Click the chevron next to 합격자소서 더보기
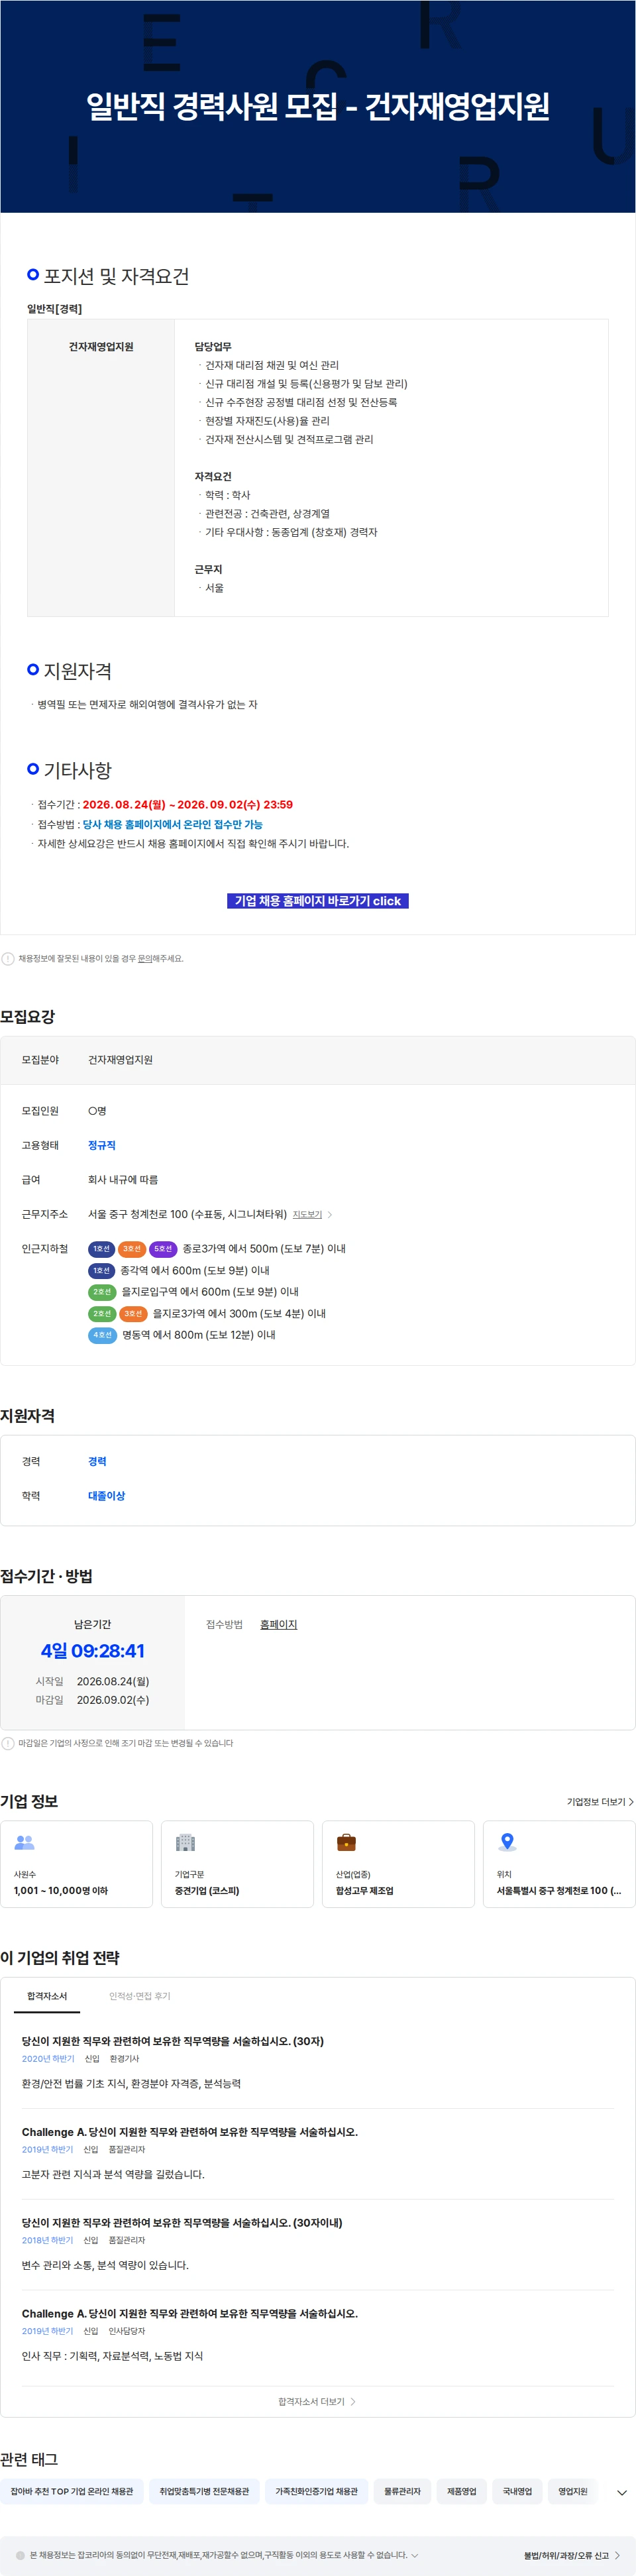This screenshot has width=636, height=2576. coord(353,2401)
